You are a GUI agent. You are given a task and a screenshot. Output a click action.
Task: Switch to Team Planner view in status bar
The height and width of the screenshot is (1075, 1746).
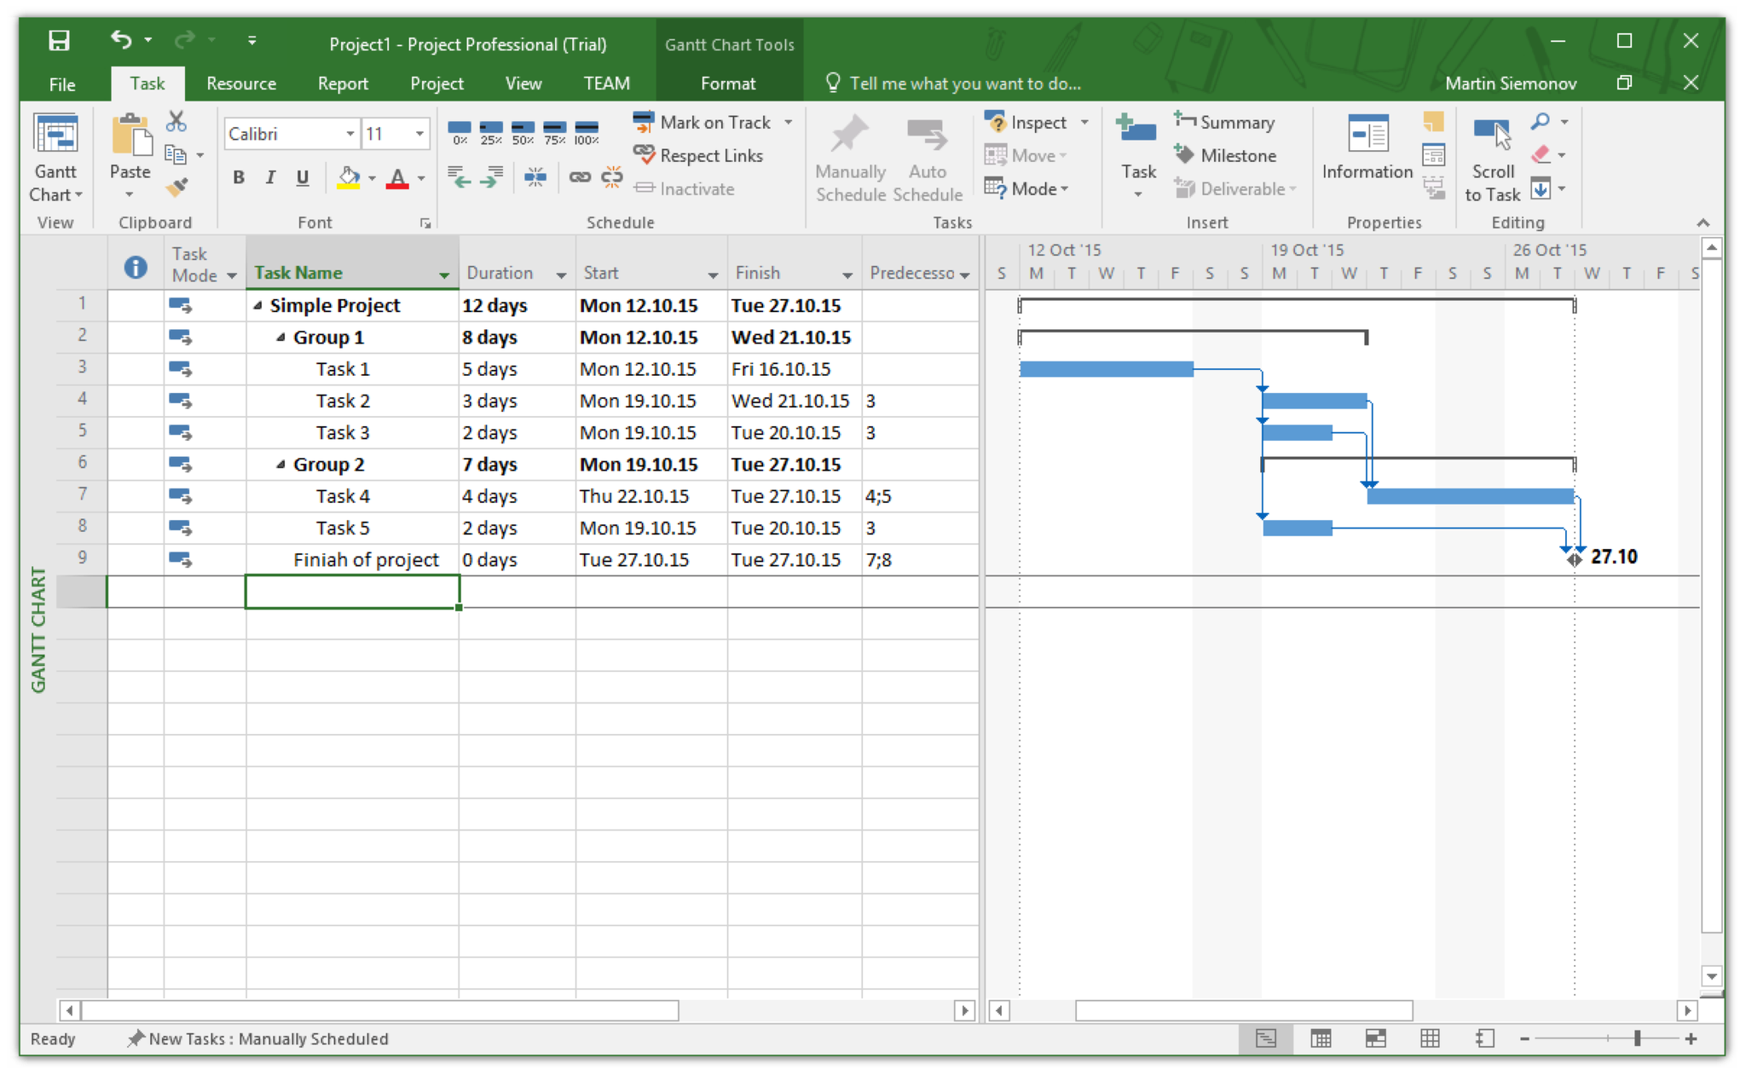[1376, 1038]
